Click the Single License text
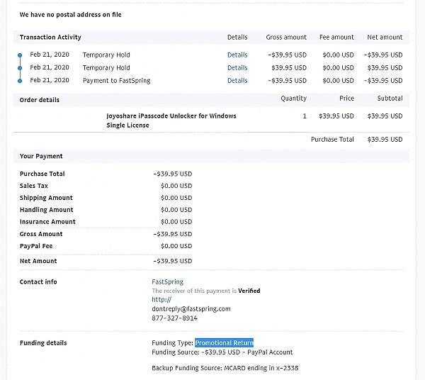This screenshot has height=380, width=425. click(127, 125)
